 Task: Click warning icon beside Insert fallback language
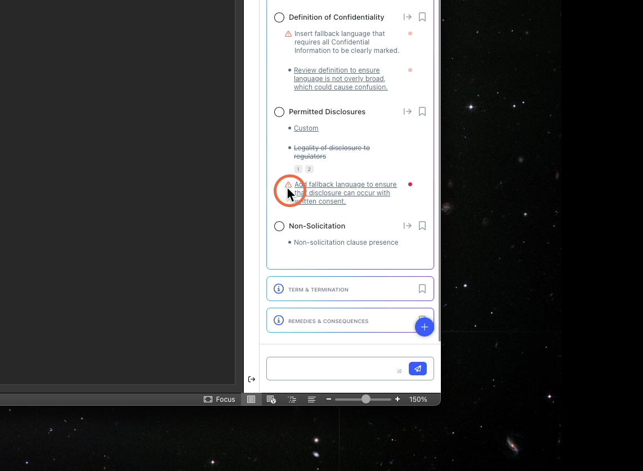click(288, 34)
